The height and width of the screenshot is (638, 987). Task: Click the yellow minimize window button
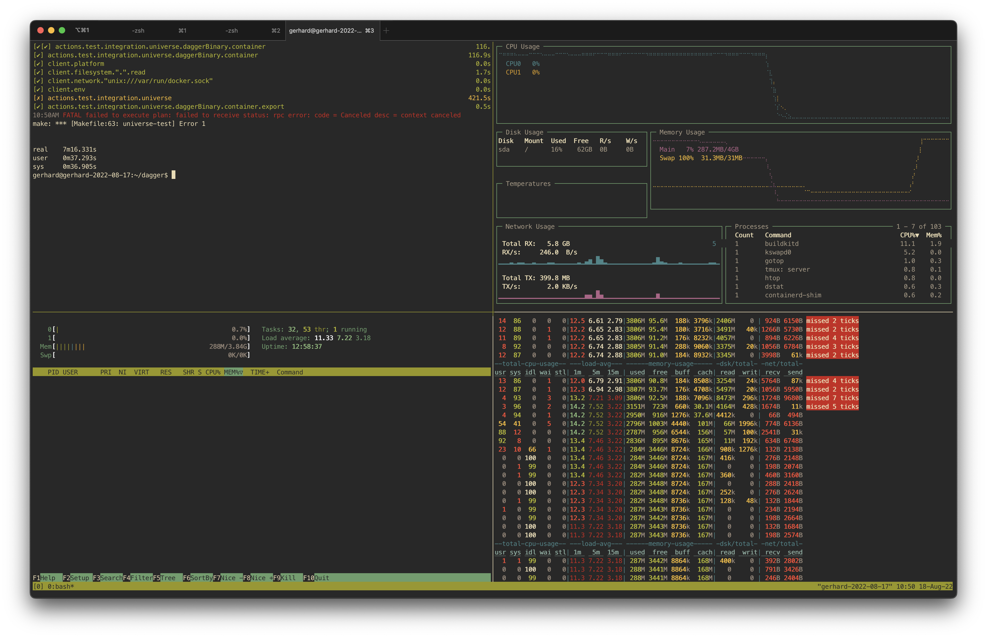(51, 30)
